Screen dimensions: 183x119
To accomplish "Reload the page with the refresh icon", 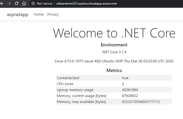I will pyautogui.click(x=17, y=3).
